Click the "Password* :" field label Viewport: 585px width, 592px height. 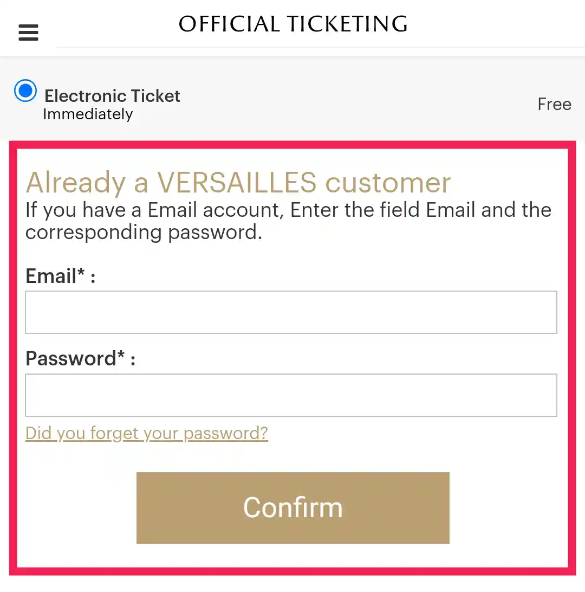pos(80,359)
